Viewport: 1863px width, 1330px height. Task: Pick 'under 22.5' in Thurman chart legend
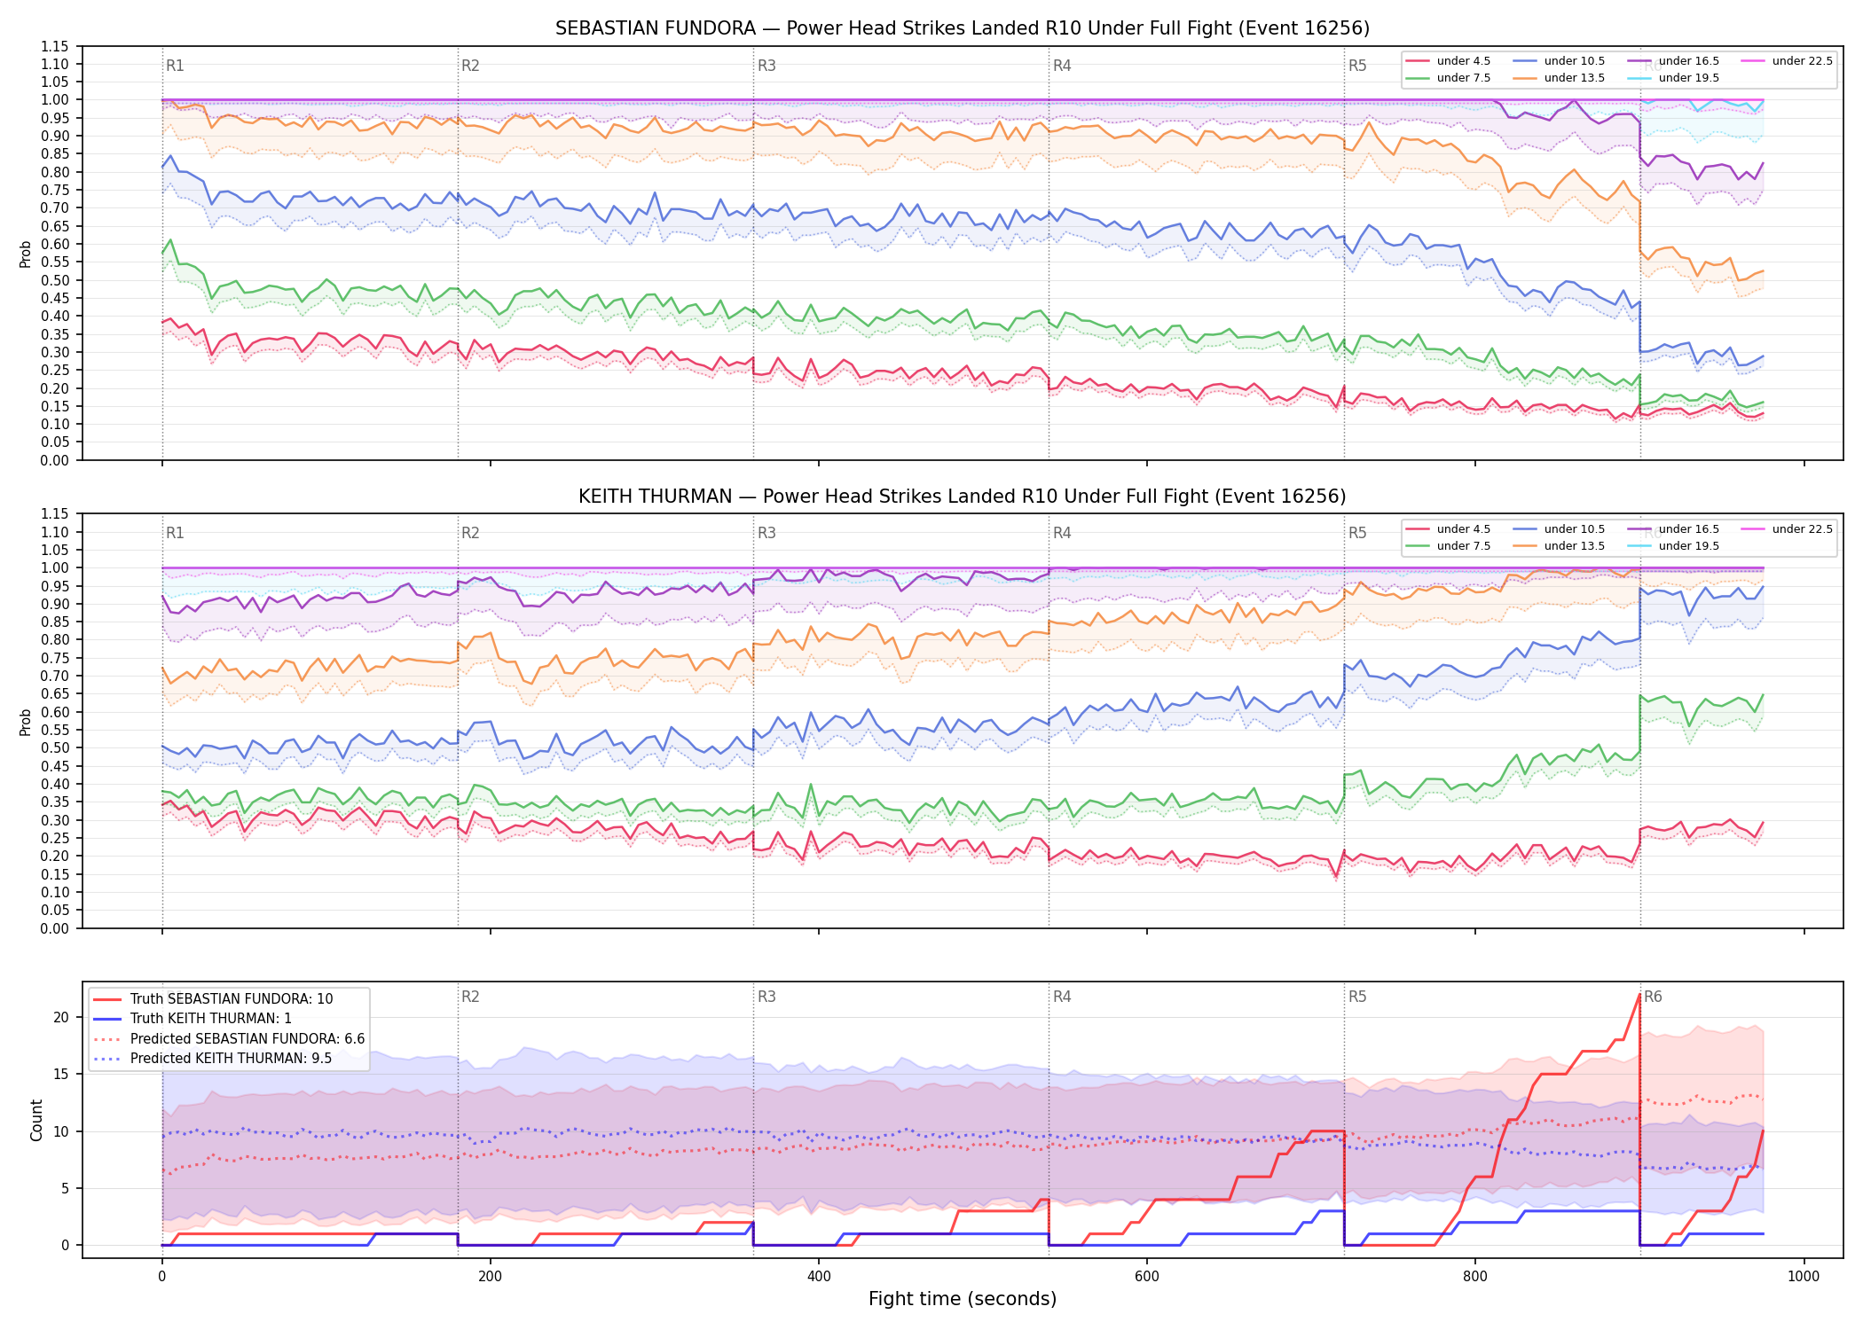1788,529
